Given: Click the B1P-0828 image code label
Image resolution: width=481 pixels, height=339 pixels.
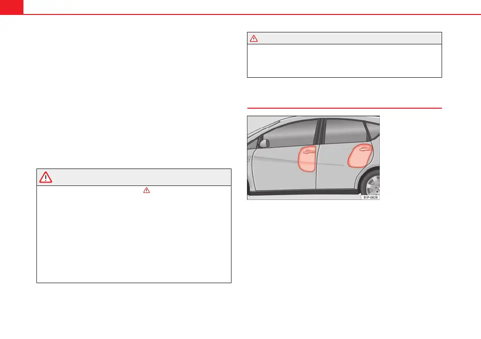Looking at the screenshot, I should pos(370,197).
